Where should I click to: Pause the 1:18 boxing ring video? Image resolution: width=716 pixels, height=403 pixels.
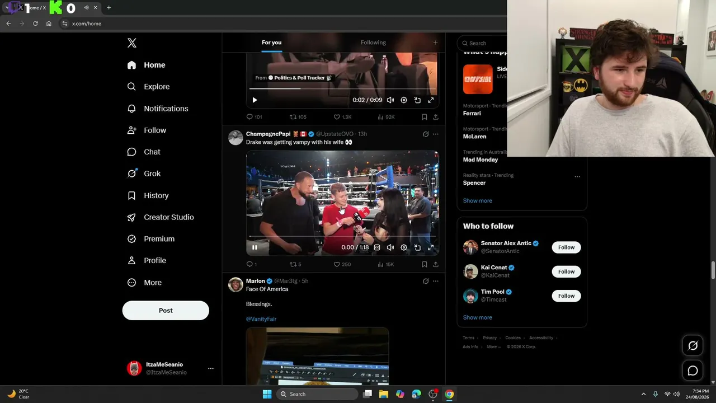coord(255,247)
